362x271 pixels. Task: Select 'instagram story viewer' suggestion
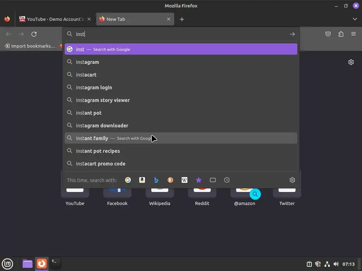[x=181, y=100]
